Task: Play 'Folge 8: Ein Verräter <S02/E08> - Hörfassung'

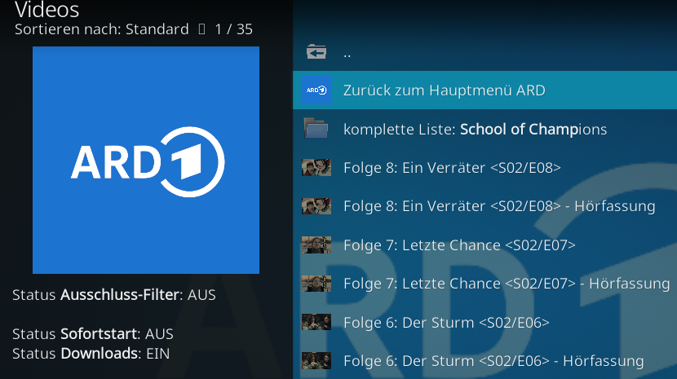Action: (x=485, y=206)
